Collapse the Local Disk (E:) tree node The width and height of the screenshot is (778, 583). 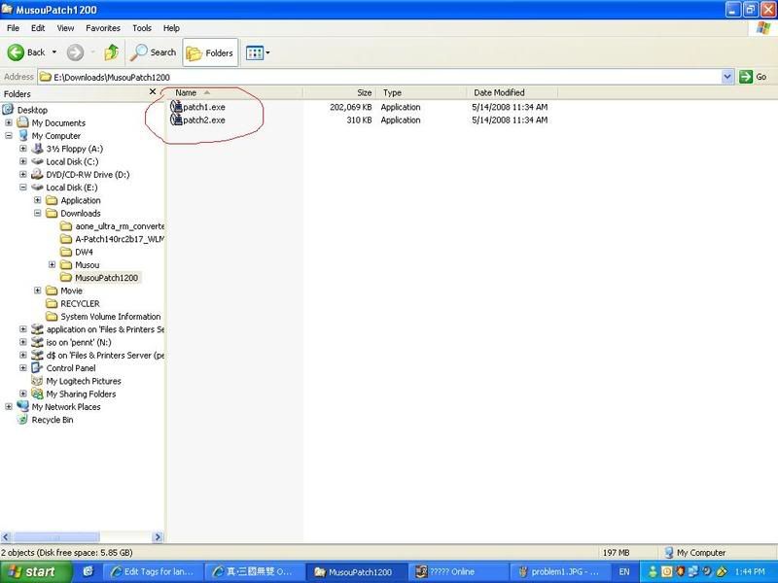click(23, 188)
